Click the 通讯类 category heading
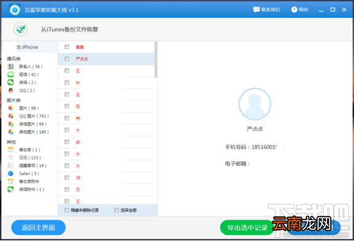 14,59
